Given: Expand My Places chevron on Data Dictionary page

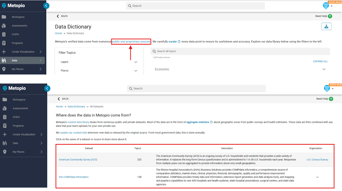Looking at the screenshot, I should tap(41, 69).
